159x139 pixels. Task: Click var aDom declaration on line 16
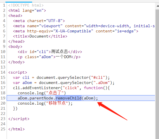pyautogui.click(x=22, y=83)
